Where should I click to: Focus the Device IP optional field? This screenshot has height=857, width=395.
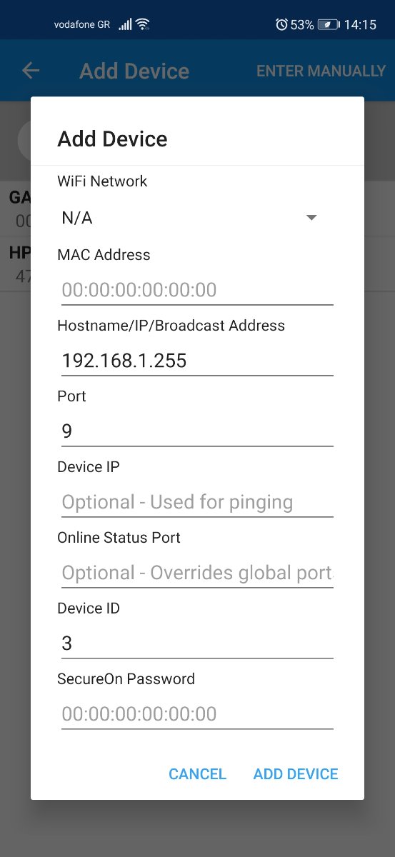(x=197, y=501)
